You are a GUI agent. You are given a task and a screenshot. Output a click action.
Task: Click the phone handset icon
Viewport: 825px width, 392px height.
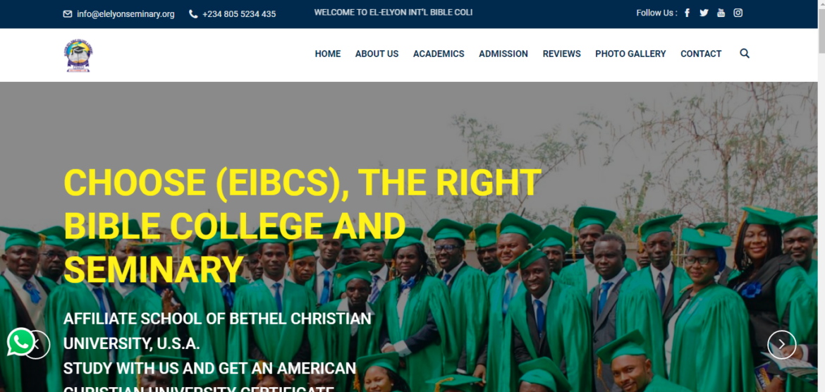tap(194, 14)
